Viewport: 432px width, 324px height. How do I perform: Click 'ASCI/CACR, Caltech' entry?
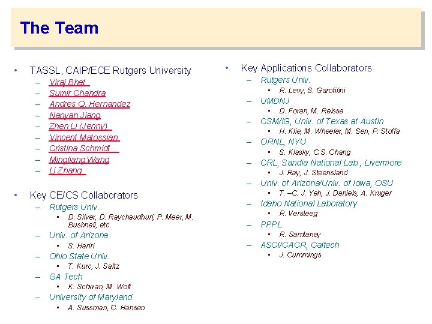point(300,245)
